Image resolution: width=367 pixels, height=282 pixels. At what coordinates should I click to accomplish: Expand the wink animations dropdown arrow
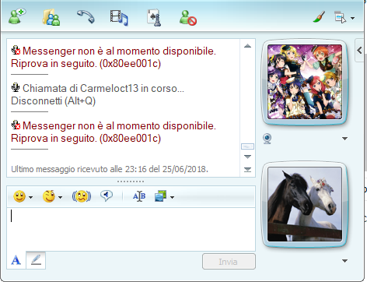(60, 198)
